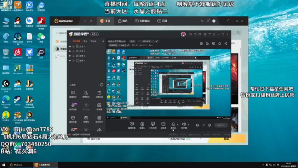Viewport: 298px width, 168px height.
Task: Open the 手机投屏 phone mirroring option
Action: 153,125
